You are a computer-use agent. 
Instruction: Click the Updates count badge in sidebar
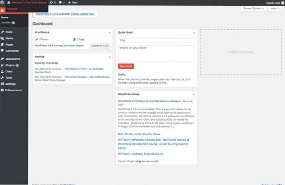[13, 23]
